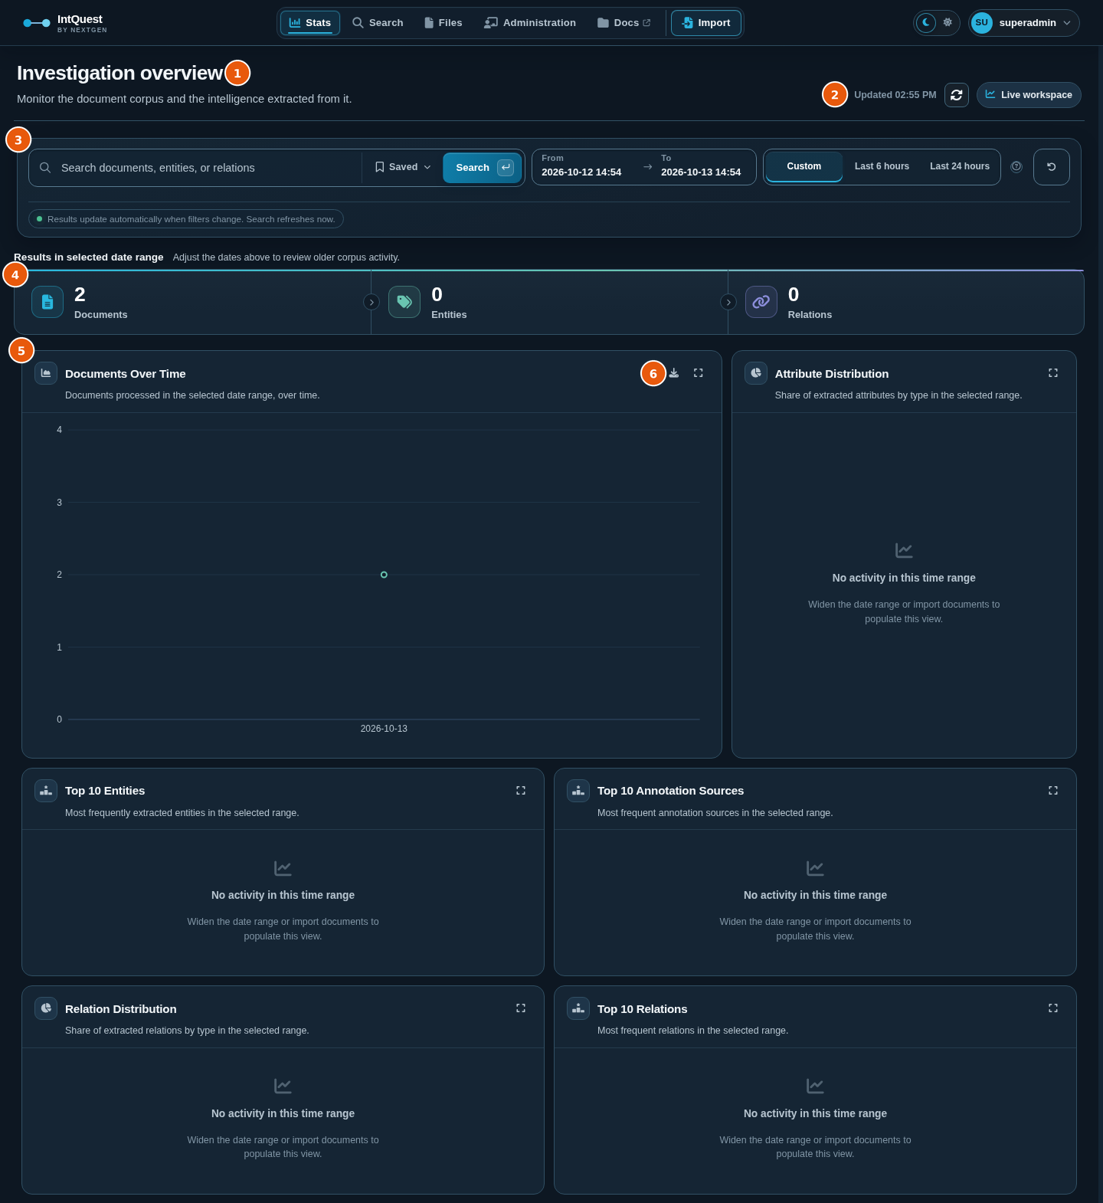The height and width of the screenshot is (1203, 1103).
Task: Click the chevron between Documents and Entities
Action: tap(371, 302)
